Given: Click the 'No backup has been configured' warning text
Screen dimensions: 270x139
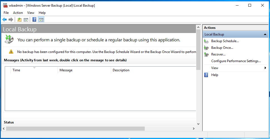Looking at the screenshot, I should pyautogui.click(x=107, y=52).
